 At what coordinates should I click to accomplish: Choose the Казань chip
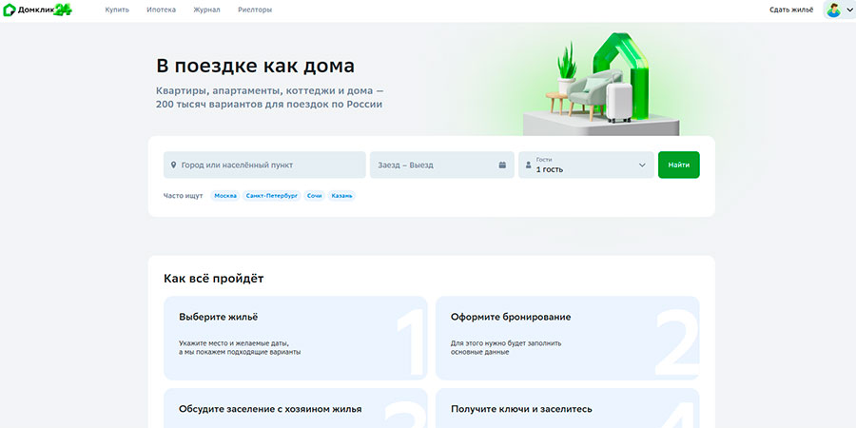click(341, 195)
